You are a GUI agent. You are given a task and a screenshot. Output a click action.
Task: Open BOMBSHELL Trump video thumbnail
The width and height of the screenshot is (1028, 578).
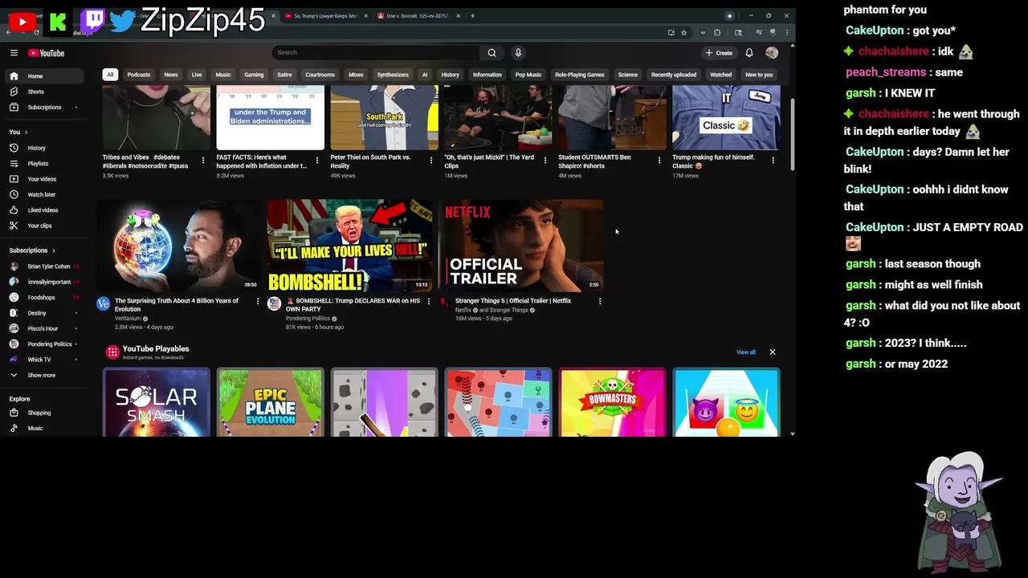click(349, 246)
